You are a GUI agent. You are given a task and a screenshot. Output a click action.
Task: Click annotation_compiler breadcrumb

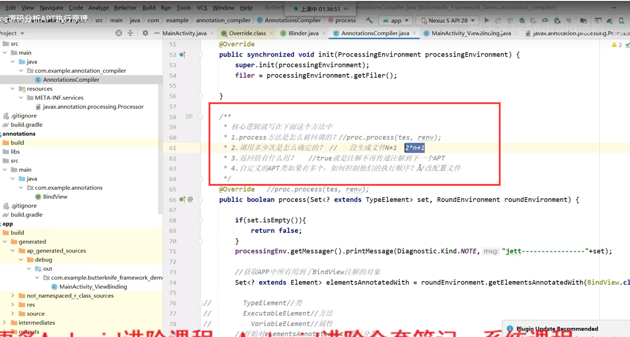point(223,20)
